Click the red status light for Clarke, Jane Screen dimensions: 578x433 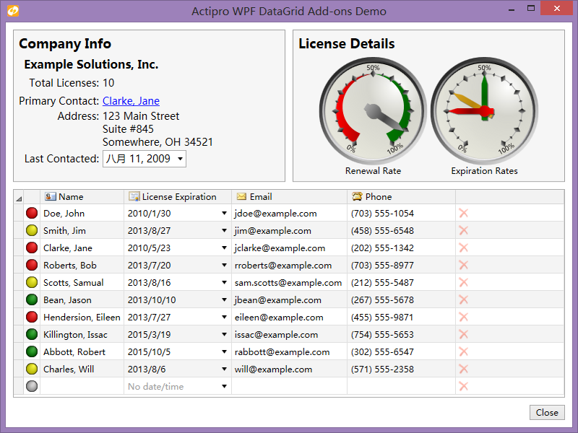point(32,248)
